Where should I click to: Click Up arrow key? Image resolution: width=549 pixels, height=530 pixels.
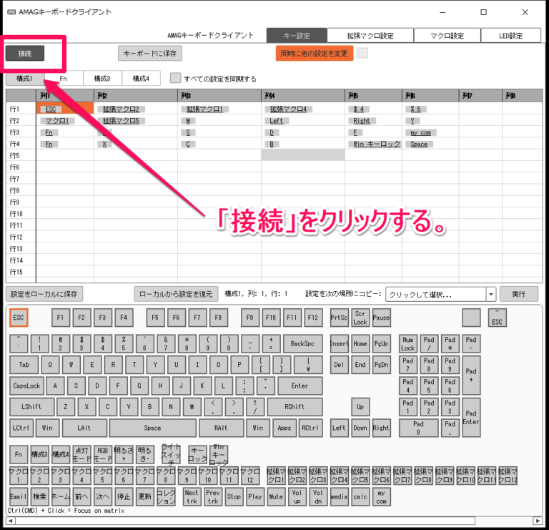click(x=360, y=407)
